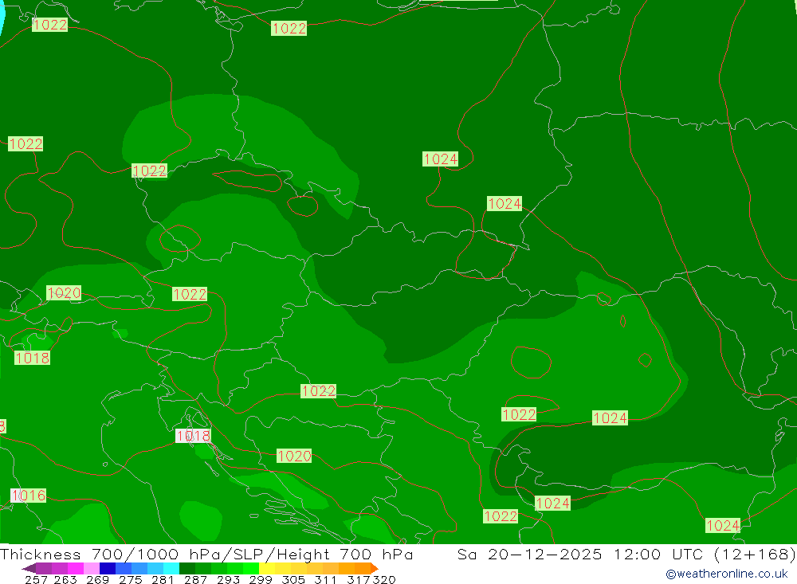Click the 'Sa 20-12-2025 12:00 UTC (12+168)' timestamp
This screenshot has height=584, width=797.
626,555
